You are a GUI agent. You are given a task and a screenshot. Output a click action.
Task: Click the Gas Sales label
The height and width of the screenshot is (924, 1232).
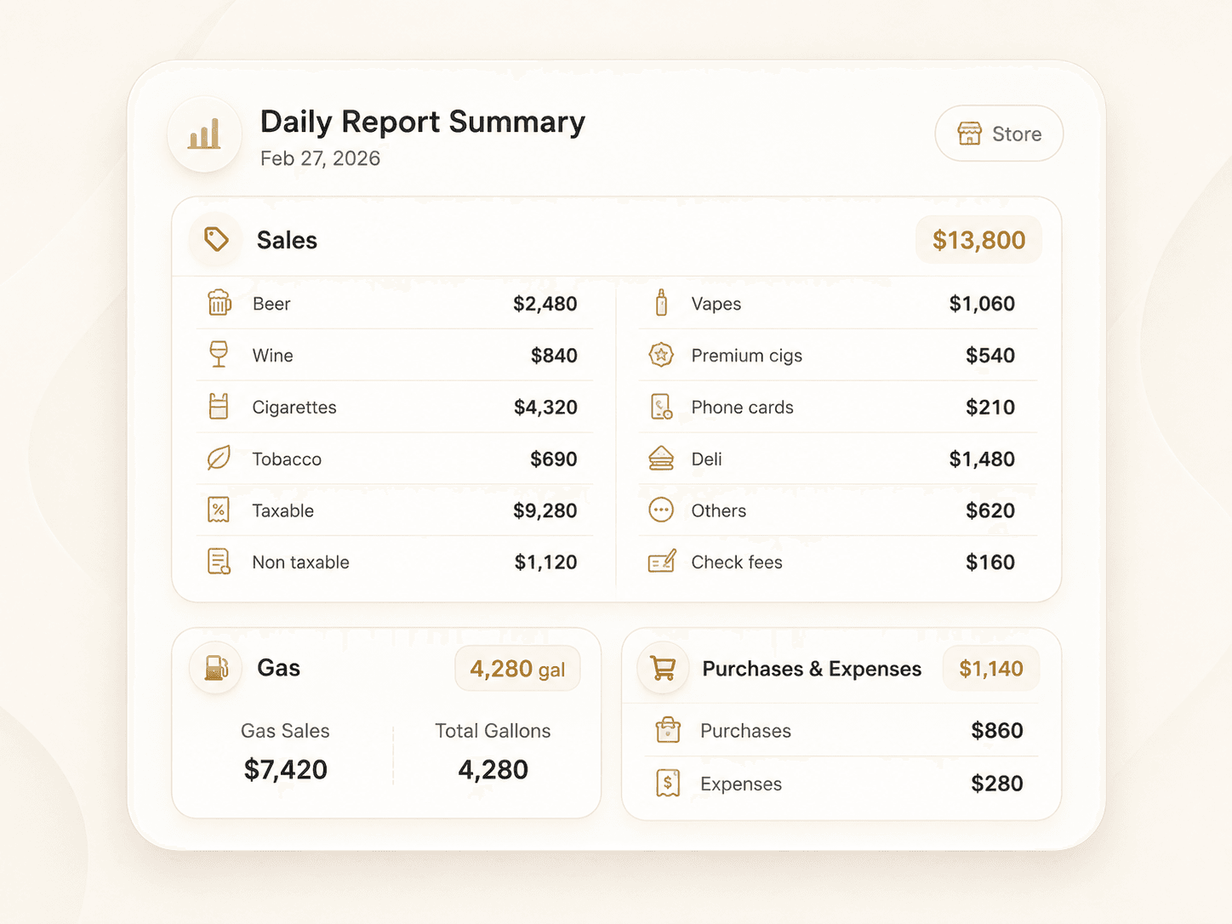(285, 731)
